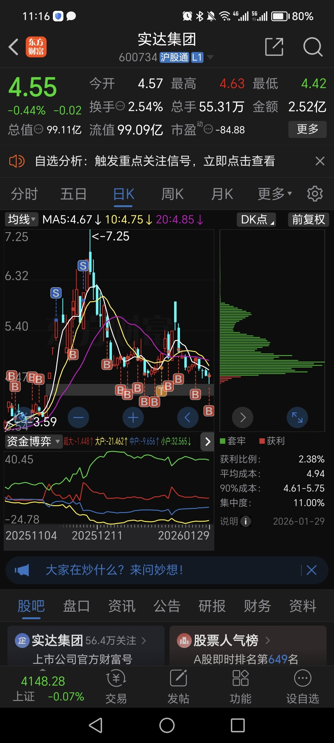Open 更多 period dropdown

[275, 194]
